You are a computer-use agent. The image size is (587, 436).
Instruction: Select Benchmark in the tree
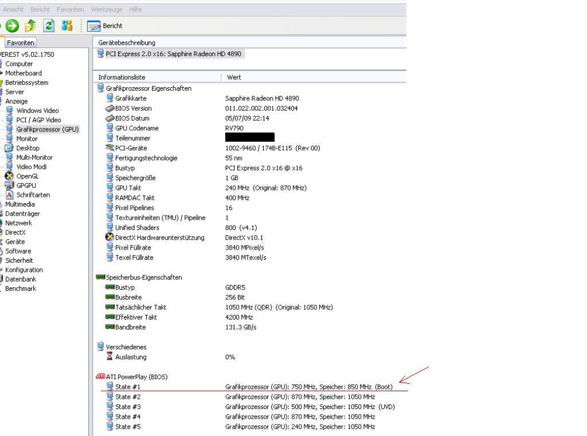point(21,289)
